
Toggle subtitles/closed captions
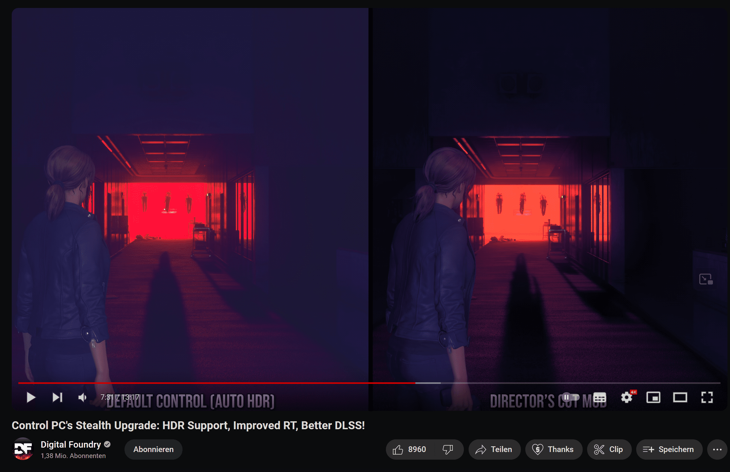point(599,397)
